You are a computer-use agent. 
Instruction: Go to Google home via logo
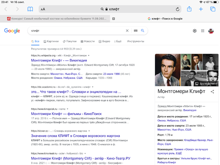click(x=12, y=31)
